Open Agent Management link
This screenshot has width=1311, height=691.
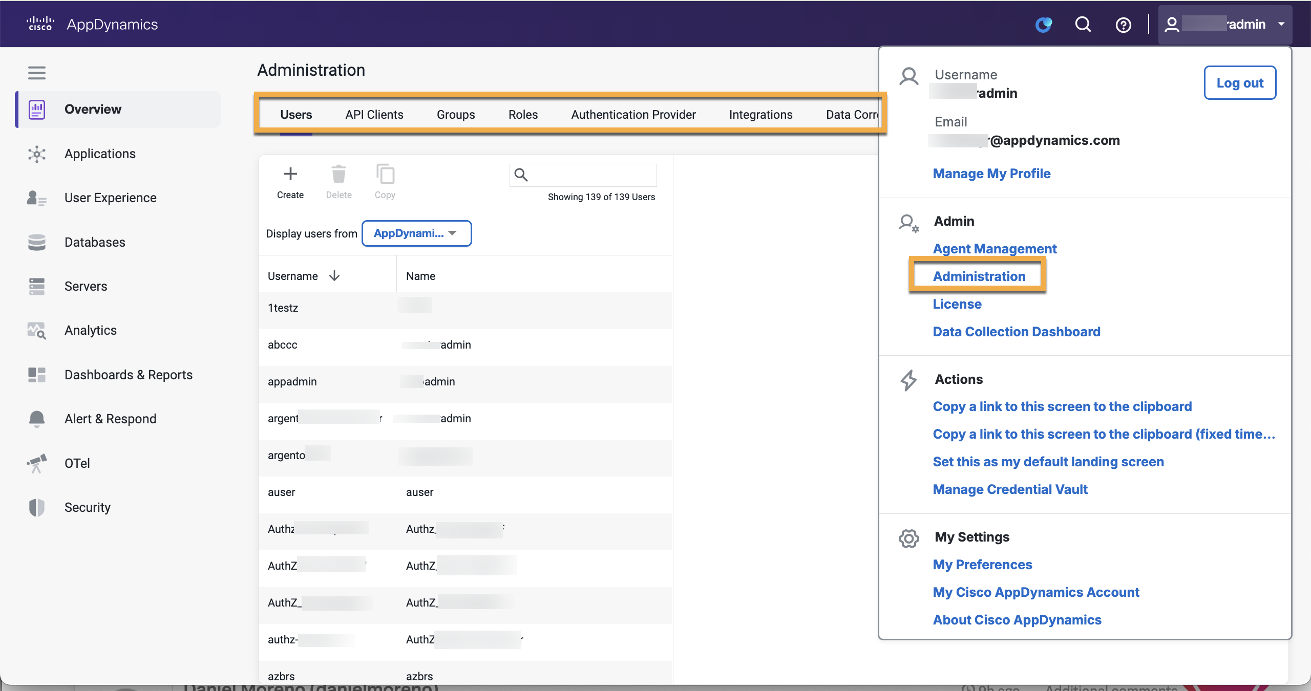(x=995, y=249)
